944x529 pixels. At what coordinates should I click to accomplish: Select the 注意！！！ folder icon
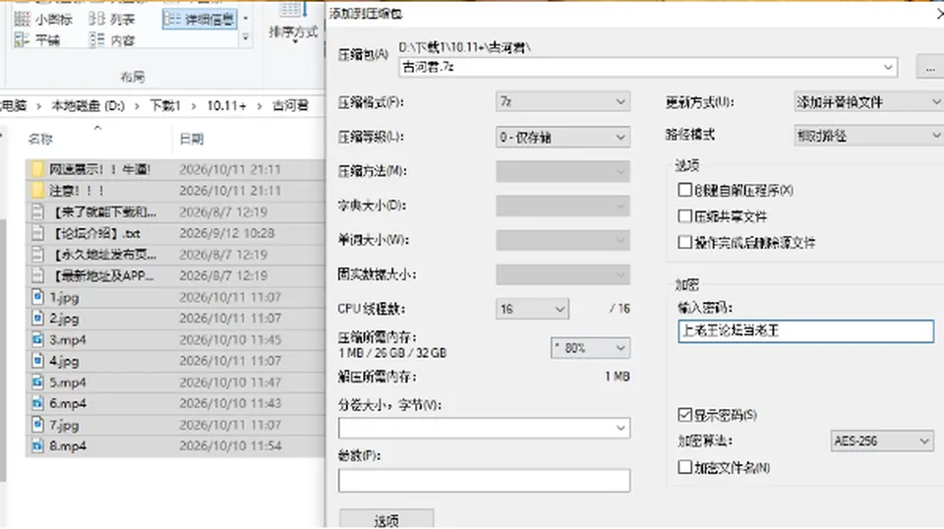(37, 191)
